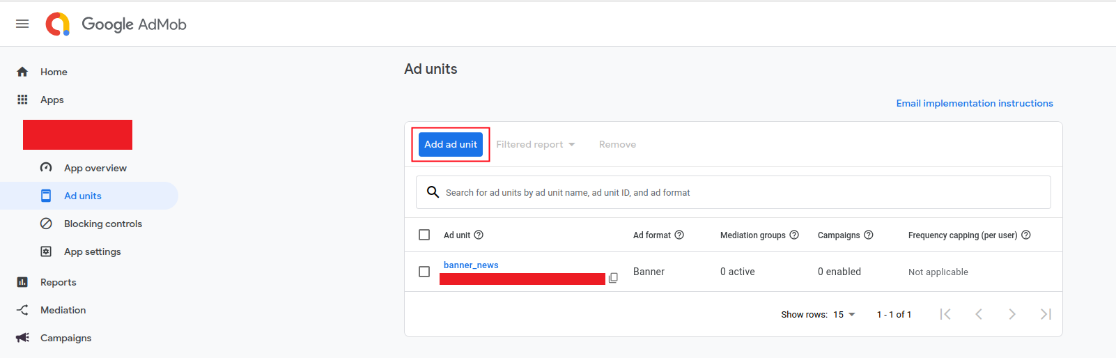1116x358 pixels.
Task: Click the Google AdMob logo
Action: [116, 24]
